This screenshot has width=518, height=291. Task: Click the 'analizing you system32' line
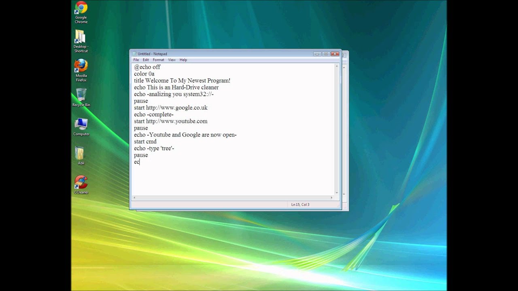(x=174, y=94)
